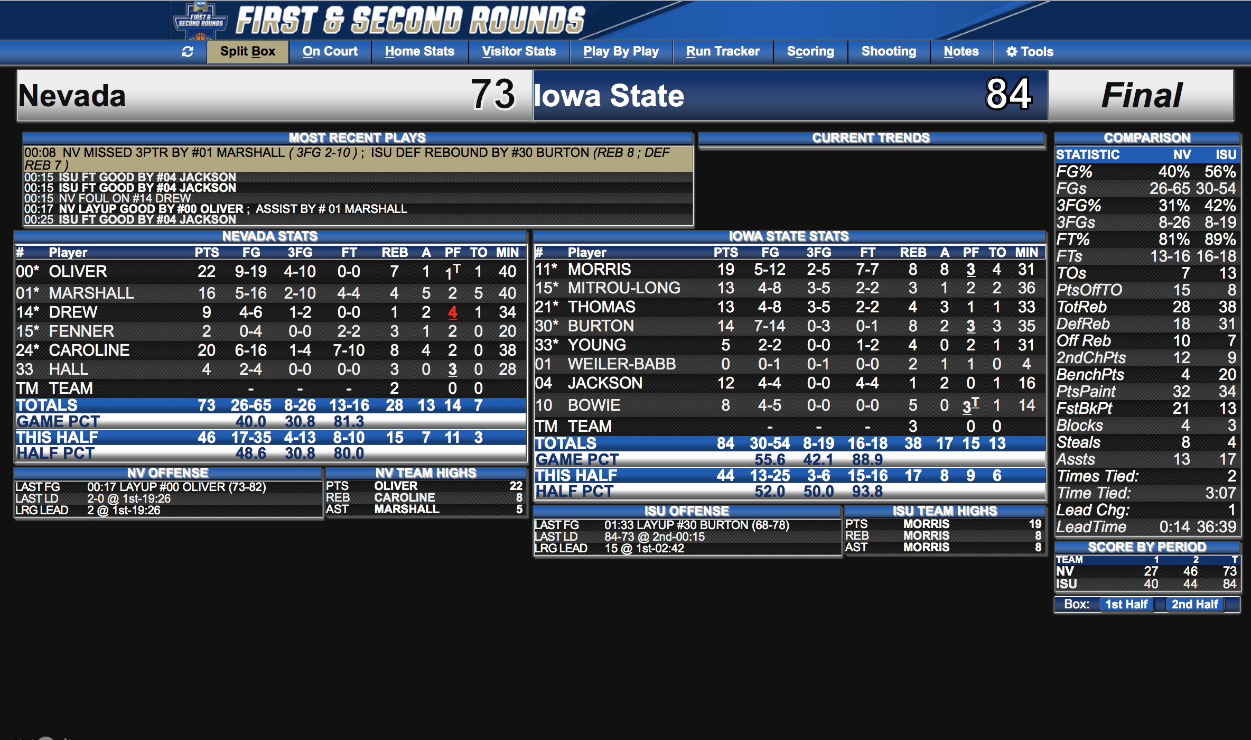Select the WEILER-BABB player row
This screenshot has width=1251, height=740.
point(789,364)
